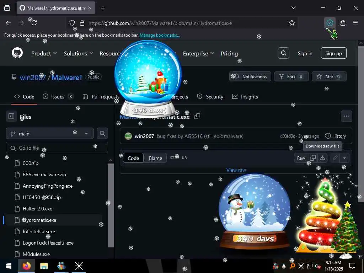Open the GitHub search icon button
Viewport: 364px width, 273px height.
tap(283, 53)
